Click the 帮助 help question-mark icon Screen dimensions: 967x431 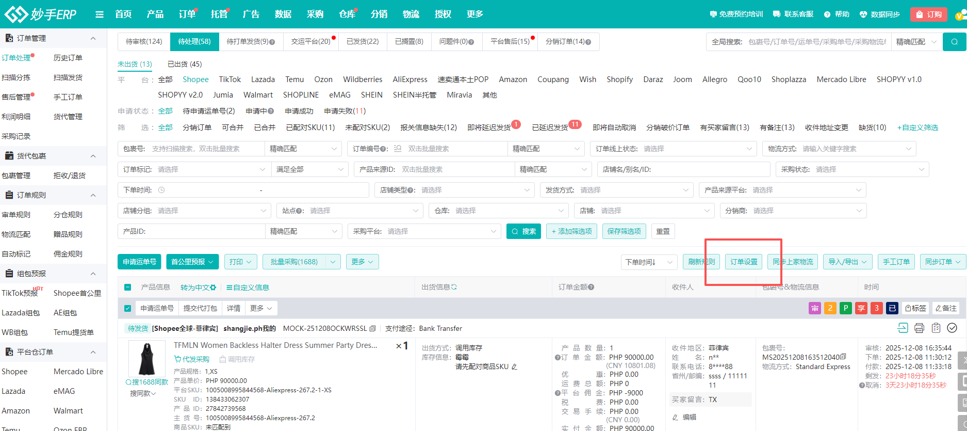(827, 14)
